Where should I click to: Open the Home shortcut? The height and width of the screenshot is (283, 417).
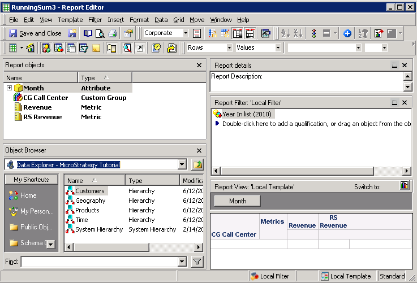[x=23, y=195]
